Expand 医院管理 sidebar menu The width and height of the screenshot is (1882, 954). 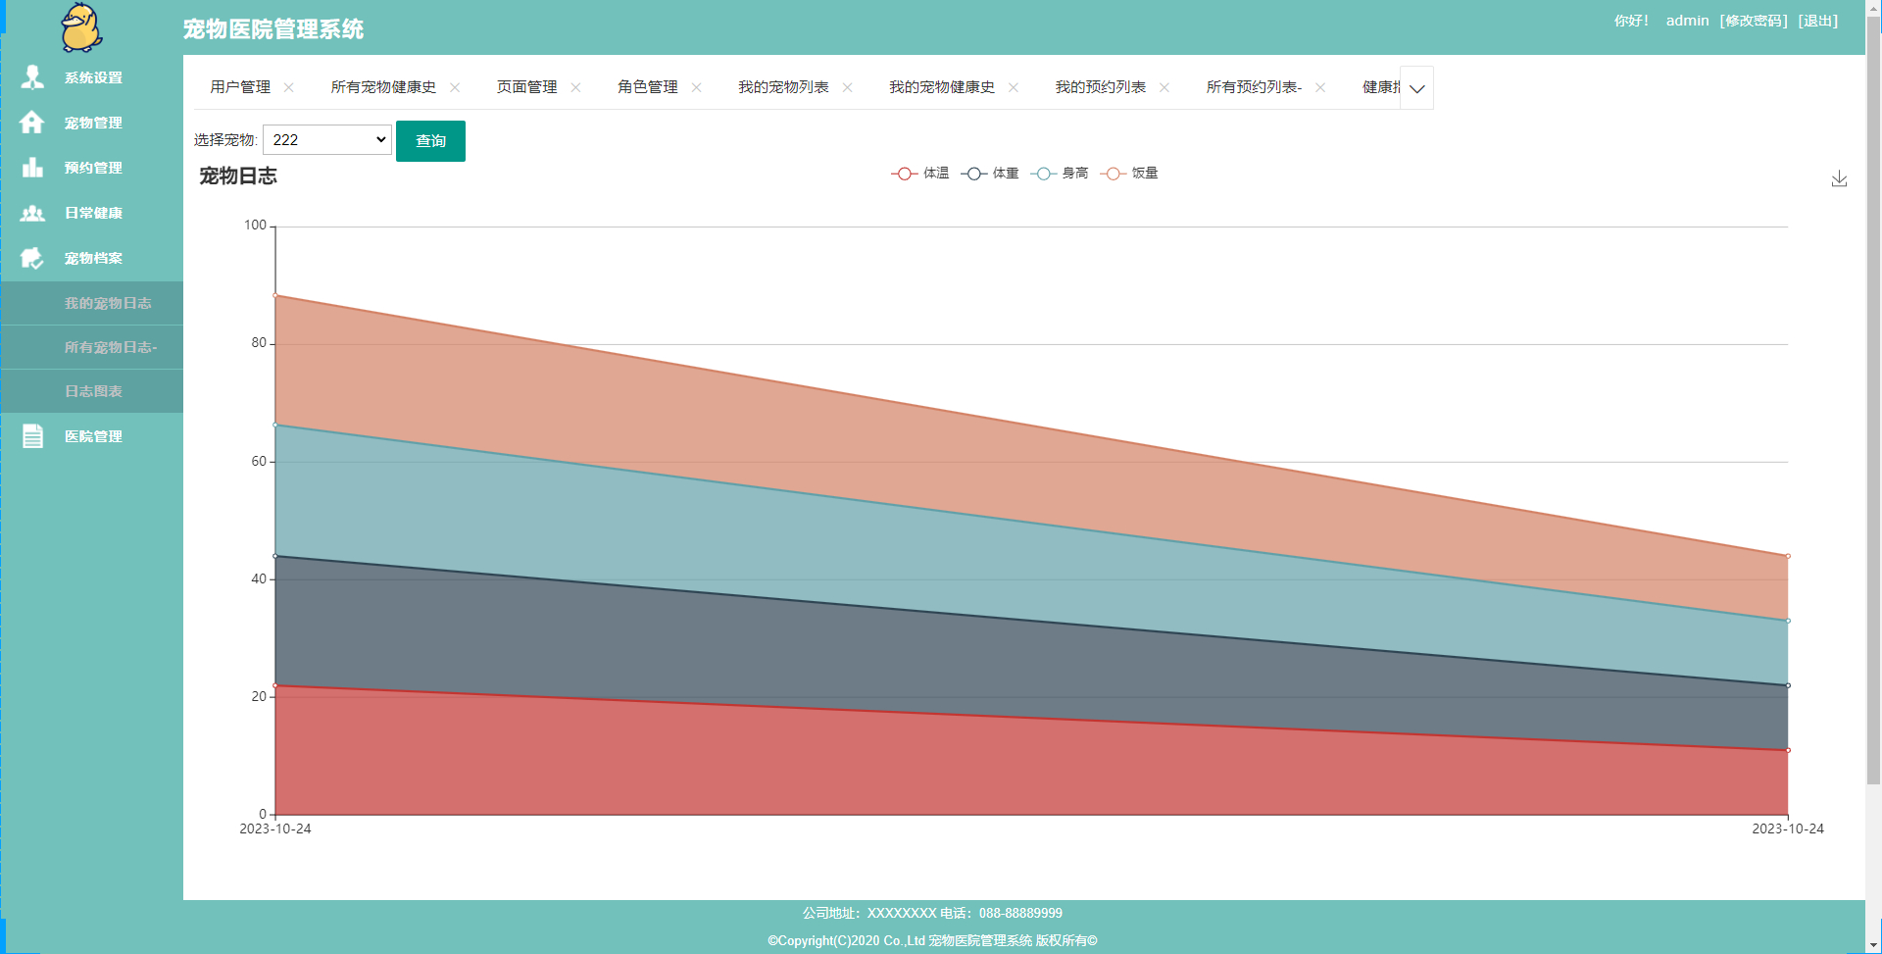(x=92, y=436)
